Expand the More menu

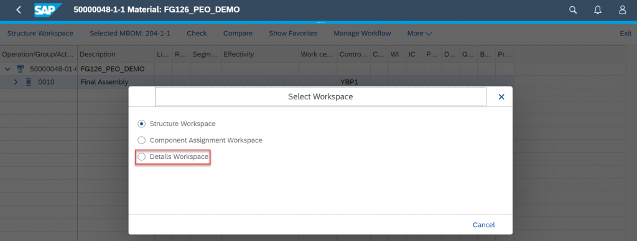(x=419, y=34)
